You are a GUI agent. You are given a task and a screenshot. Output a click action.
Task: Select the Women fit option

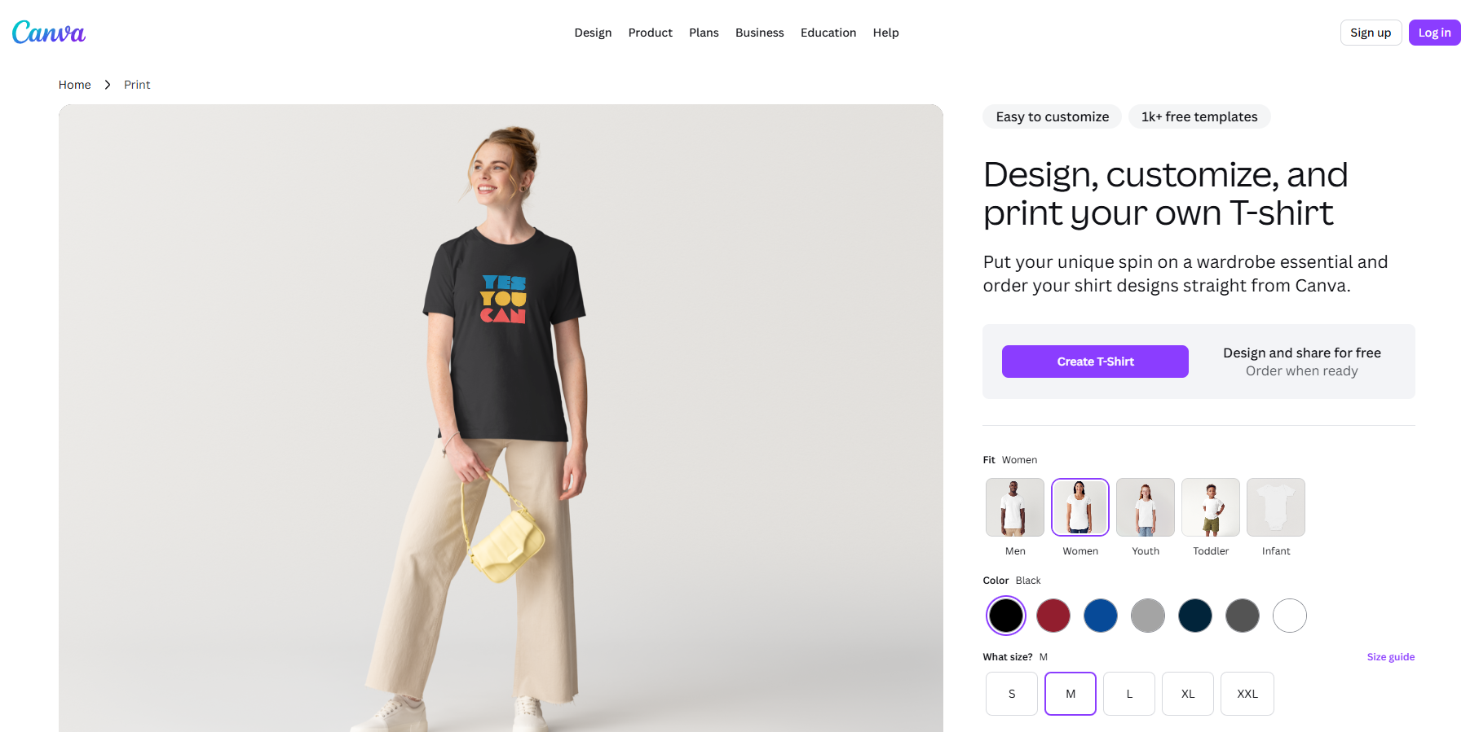coord(1079,506)
